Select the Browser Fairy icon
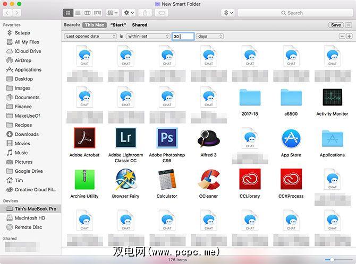The height and width of the screenshot is (264, 356). (x=126, y=179)
